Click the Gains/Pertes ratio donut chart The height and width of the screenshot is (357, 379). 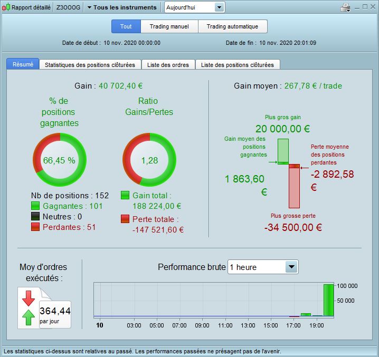point(149,160)
